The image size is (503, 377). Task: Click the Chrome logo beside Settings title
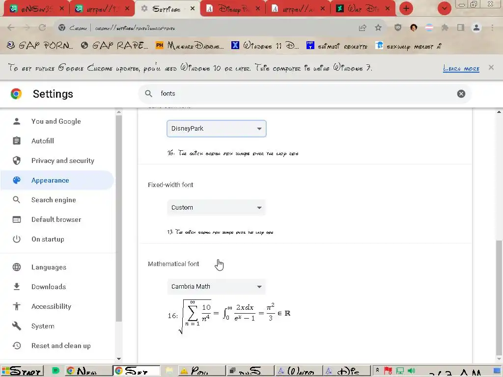[x=16, y=94]
